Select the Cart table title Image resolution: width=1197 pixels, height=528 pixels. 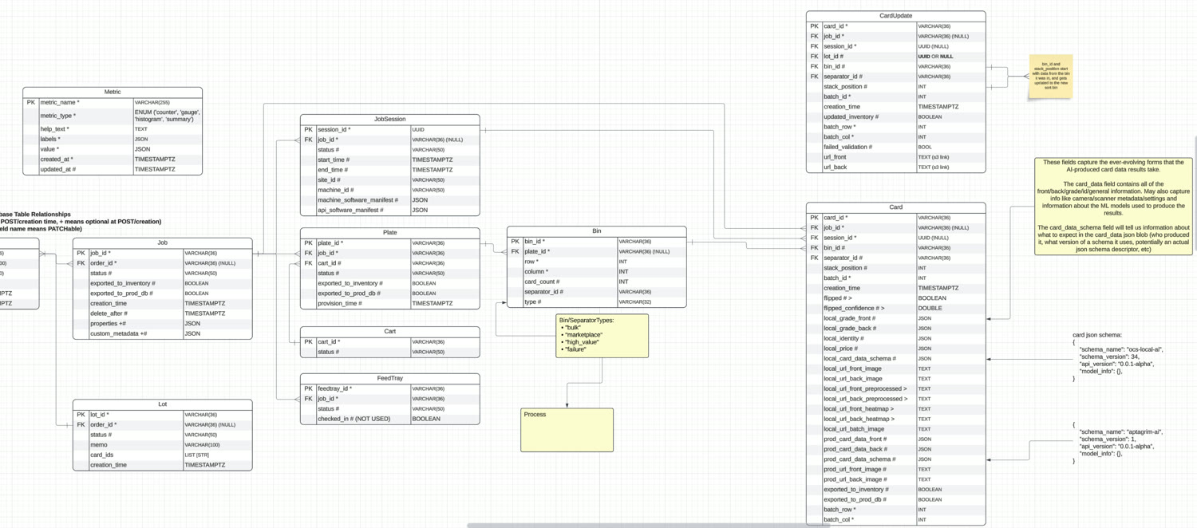tap(390, 332)
